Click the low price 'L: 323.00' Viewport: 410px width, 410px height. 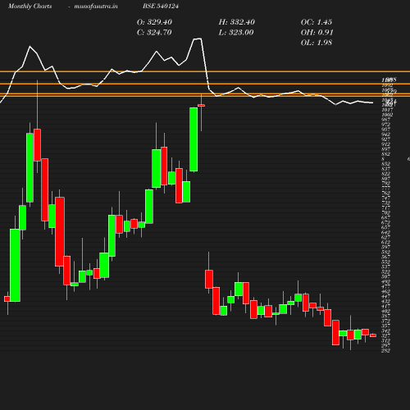click(236, 33)
